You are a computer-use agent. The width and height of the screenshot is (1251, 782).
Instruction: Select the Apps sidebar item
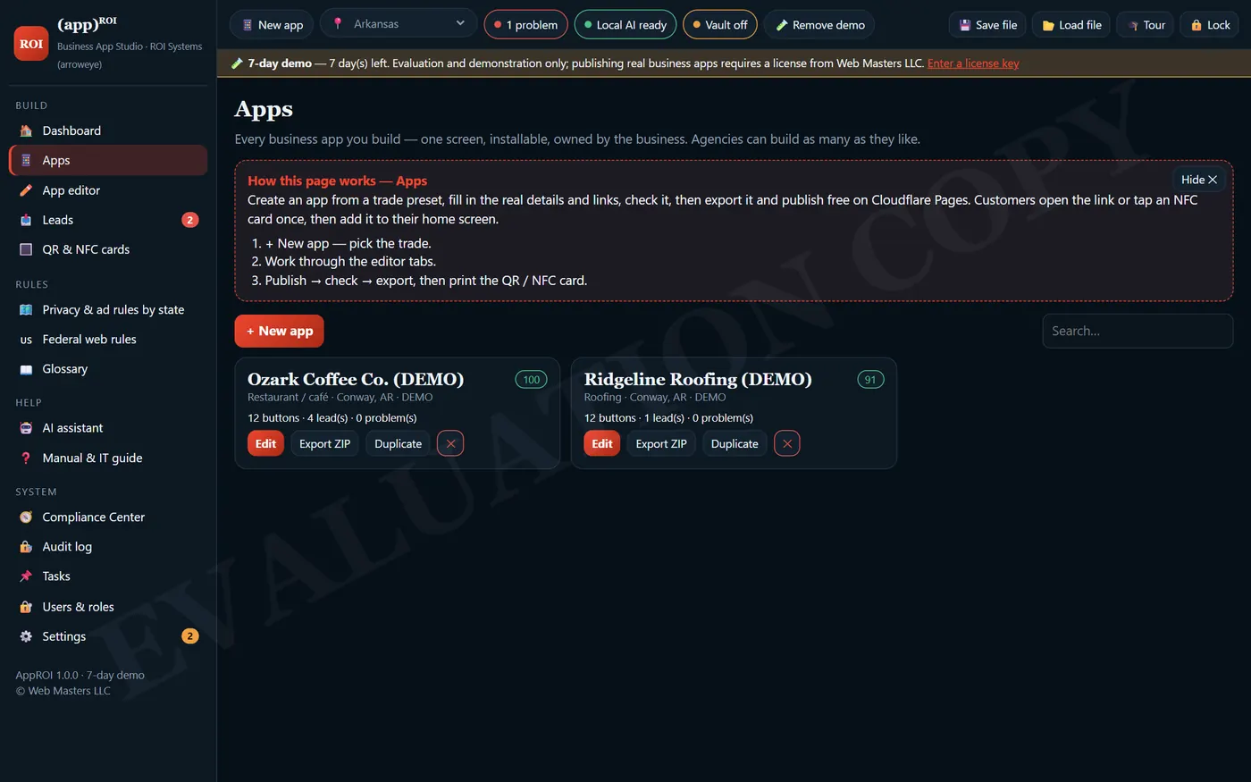tap(108, 160)
